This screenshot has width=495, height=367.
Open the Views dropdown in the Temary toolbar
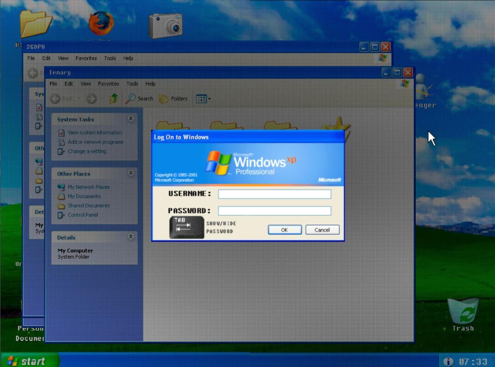(203, 99)
